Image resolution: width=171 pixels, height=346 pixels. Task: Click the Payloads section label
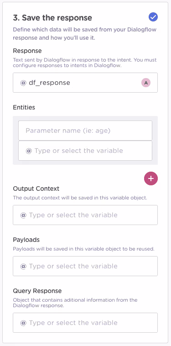[26, 240]
